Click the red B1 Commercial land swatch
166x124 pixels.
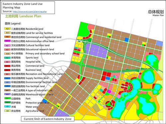coord(7,66)
